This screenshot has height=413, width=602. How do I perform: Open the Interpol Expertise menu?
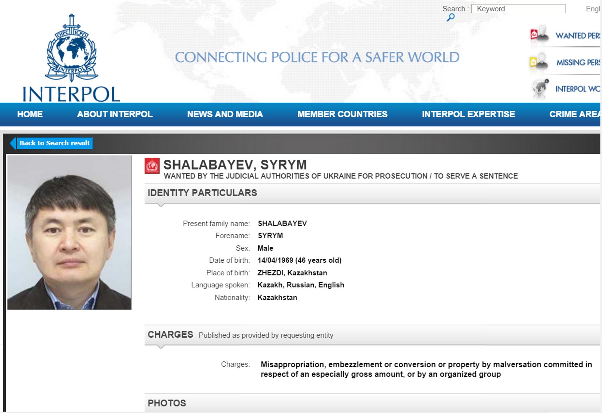click(468, 114)
